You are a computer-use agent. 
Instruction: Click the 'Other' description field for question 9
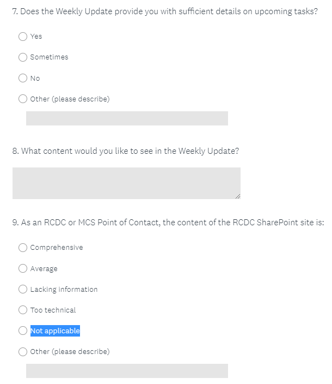click(x=127, y=371)
